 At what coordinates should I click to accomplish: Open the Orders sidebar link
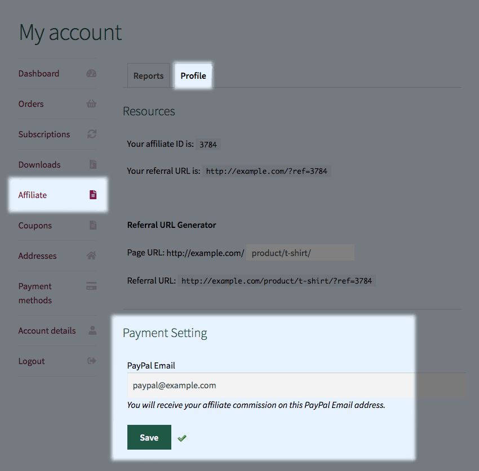point(31,104)
